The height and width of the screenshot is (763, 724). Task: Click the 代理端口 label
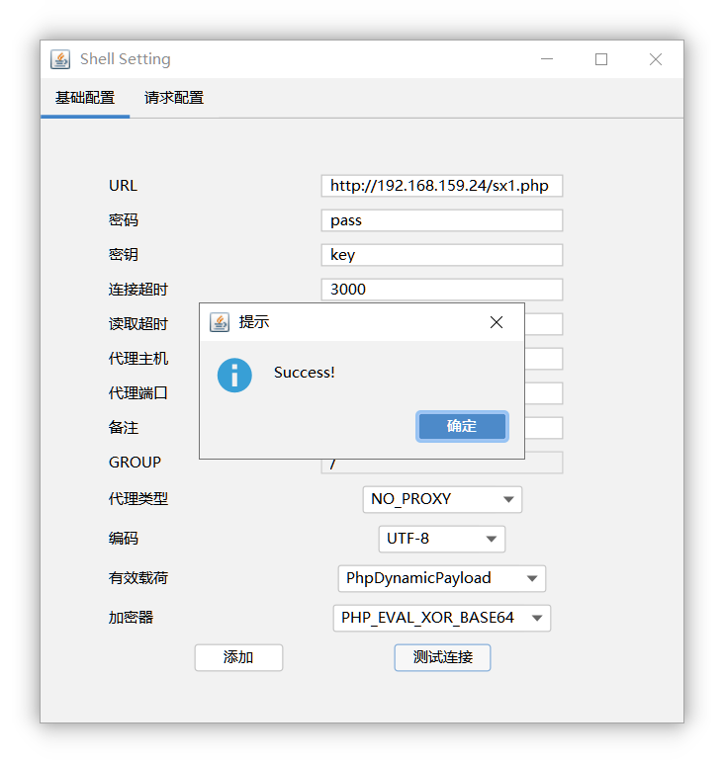(138, 393)
